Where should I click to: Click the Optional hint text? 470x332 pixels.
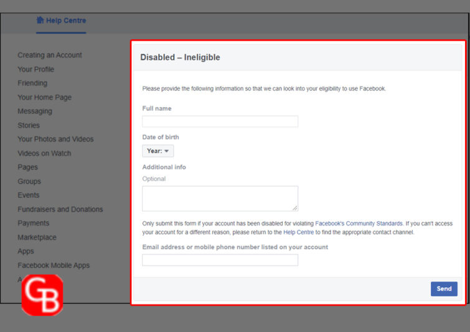[154, 179]
